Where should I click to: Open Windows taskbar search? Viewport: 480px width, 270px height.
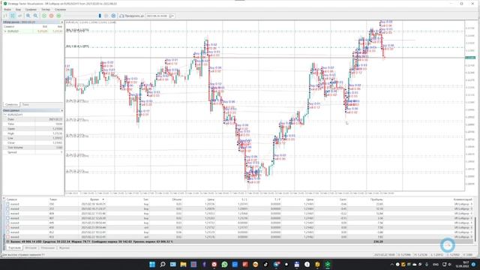[x=163, y=264]
